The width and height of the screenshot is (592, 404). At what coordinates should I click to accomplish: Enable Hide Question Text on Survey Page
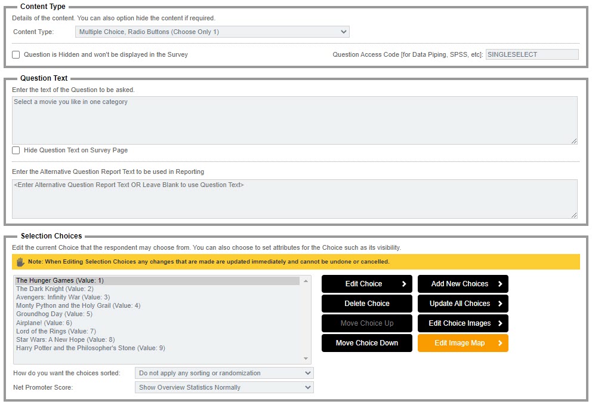point(16,150)
